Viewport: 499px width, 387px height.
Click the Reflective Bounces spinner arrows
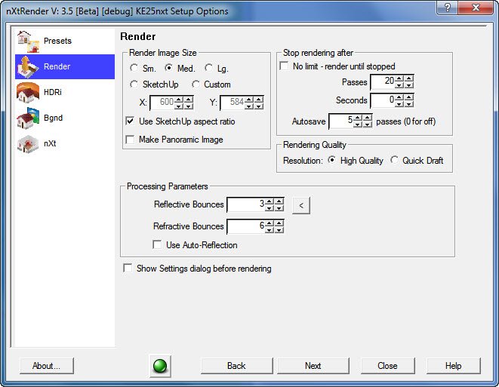tap(275, 204)
